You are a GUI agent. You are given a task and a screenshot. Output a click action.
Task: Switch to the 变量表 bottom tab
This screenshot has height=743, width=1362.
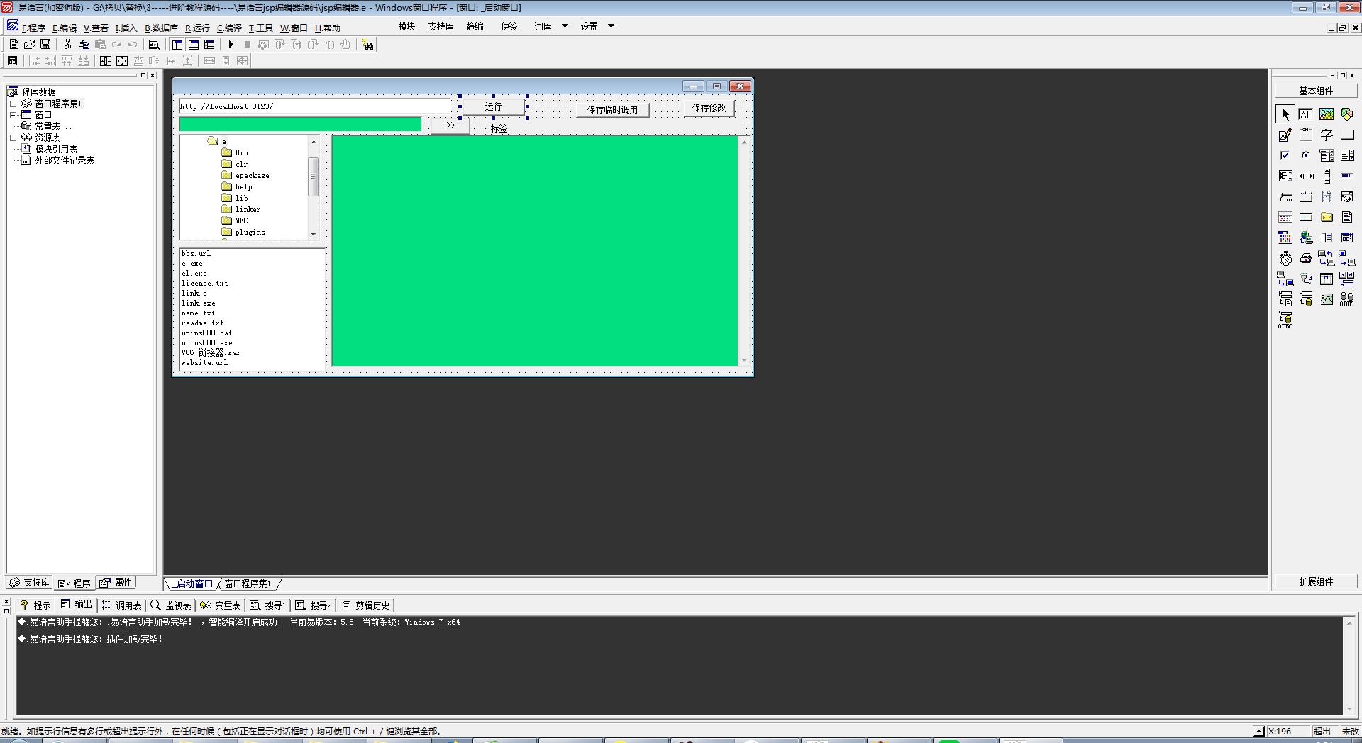(x=221, y=605)
